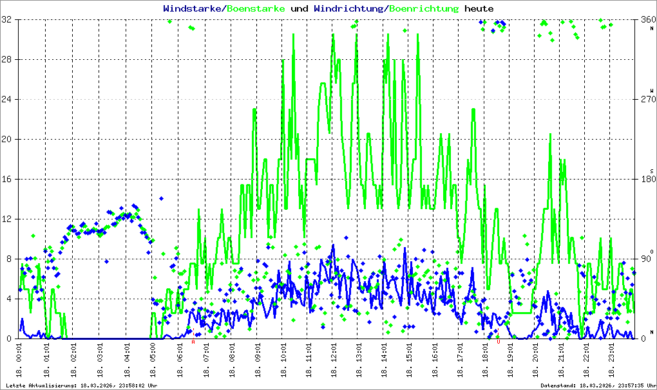Viewport: 657px width, 390px height.
Task: Click the green "Boenrichtung" title word
Action: [x=424, y=8]
